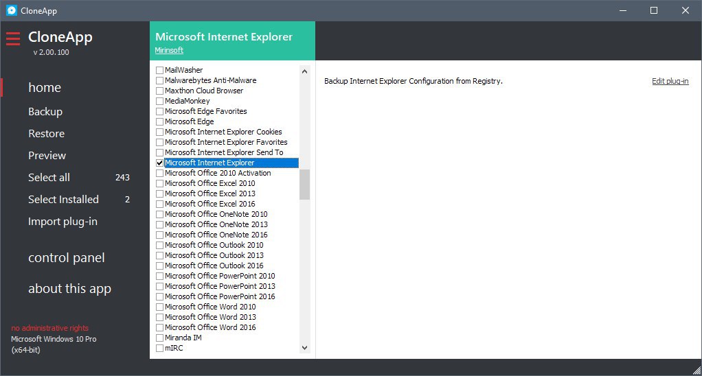Click the plug-in list scrollbar thumb
This screenshot has height=376, width=702.
pos(304,184)
